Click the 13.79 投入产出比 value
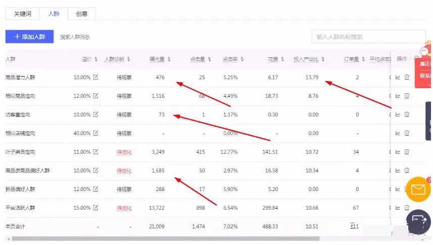Viewport: 433px width, 245px height. (x=312, y=77)
